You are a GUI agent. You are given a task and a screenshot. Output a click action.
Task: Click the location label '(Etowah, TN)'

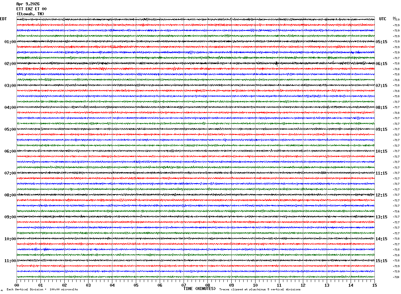(30, 14)
